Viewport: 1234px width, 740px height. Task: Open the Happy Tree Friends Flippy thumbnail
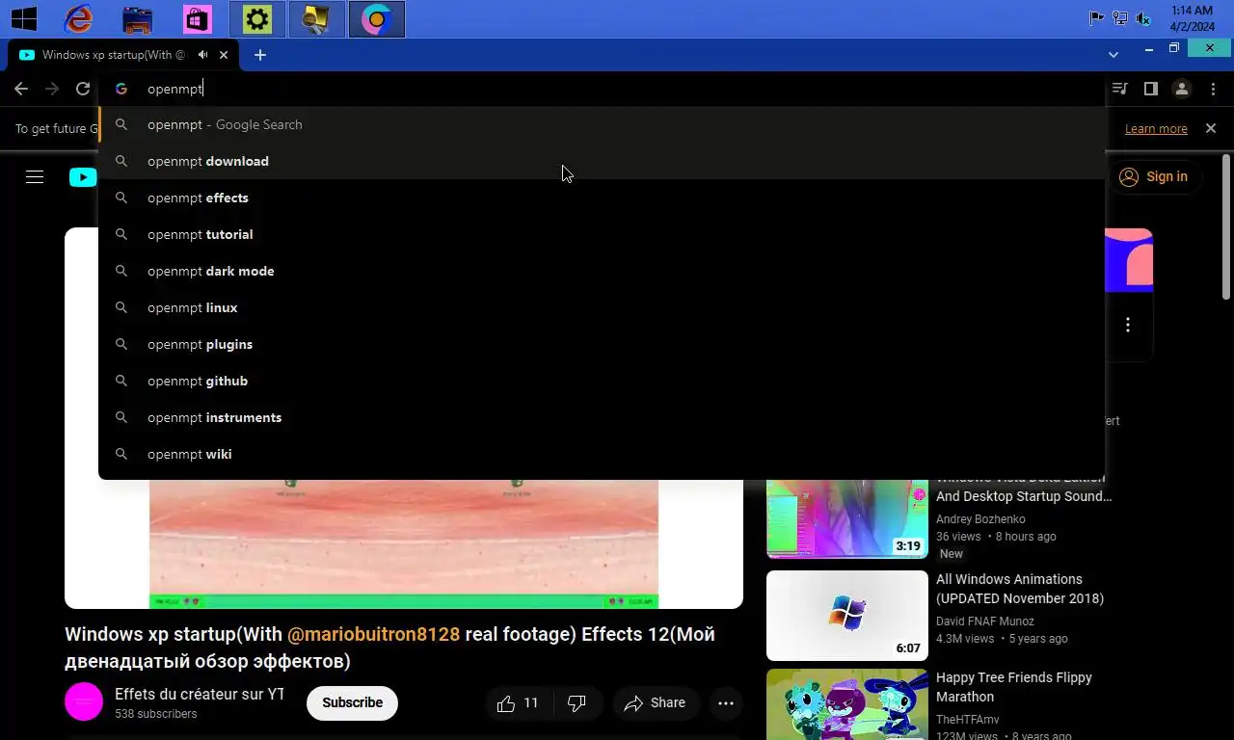tap(846, 704)
